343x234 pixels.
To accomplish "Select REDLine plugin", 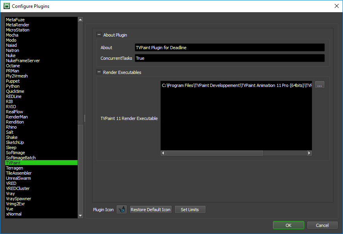I will point(41,96).
